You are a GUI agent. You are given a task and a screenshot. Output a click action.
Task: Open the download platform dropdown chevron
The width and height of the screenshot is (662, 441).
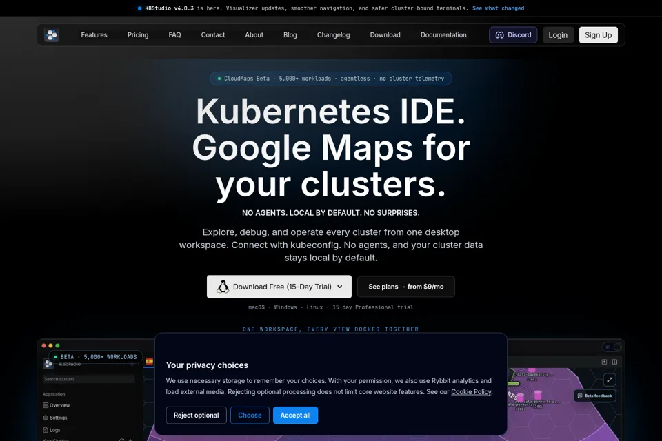(340, 287)
